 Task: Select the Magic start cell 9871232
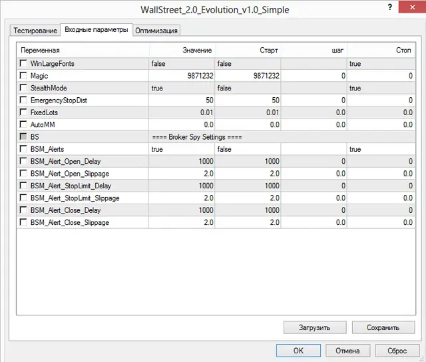[248, 76]
